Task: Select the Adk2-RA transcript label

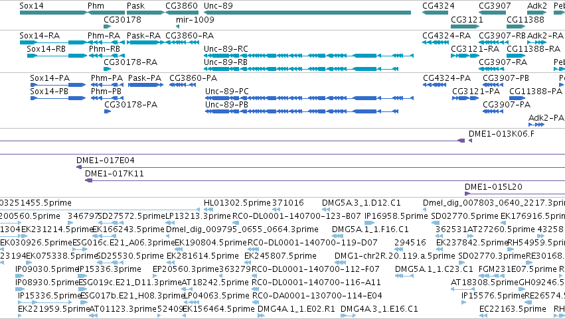Action: coord(545,36)
